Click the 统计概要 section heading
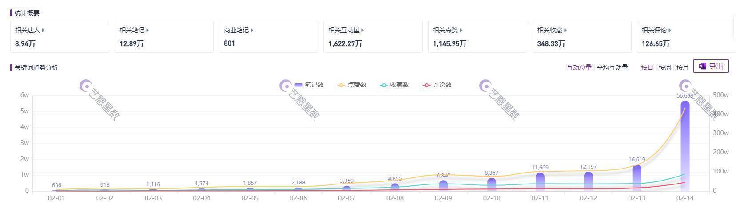 pos(27,13)
